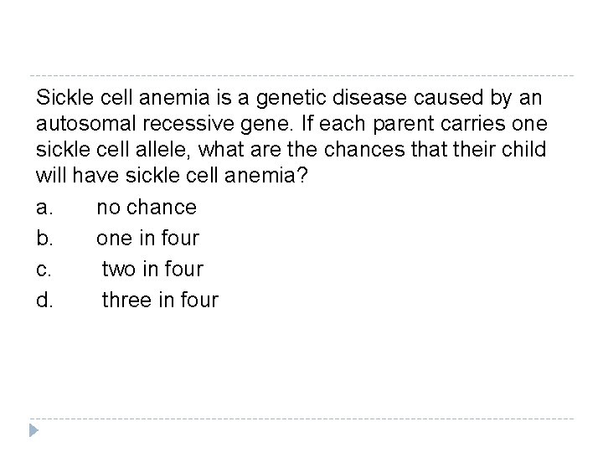Click option letter "d."
The height and width of the screenshot is (452, 603).
[x=44, y=300]
